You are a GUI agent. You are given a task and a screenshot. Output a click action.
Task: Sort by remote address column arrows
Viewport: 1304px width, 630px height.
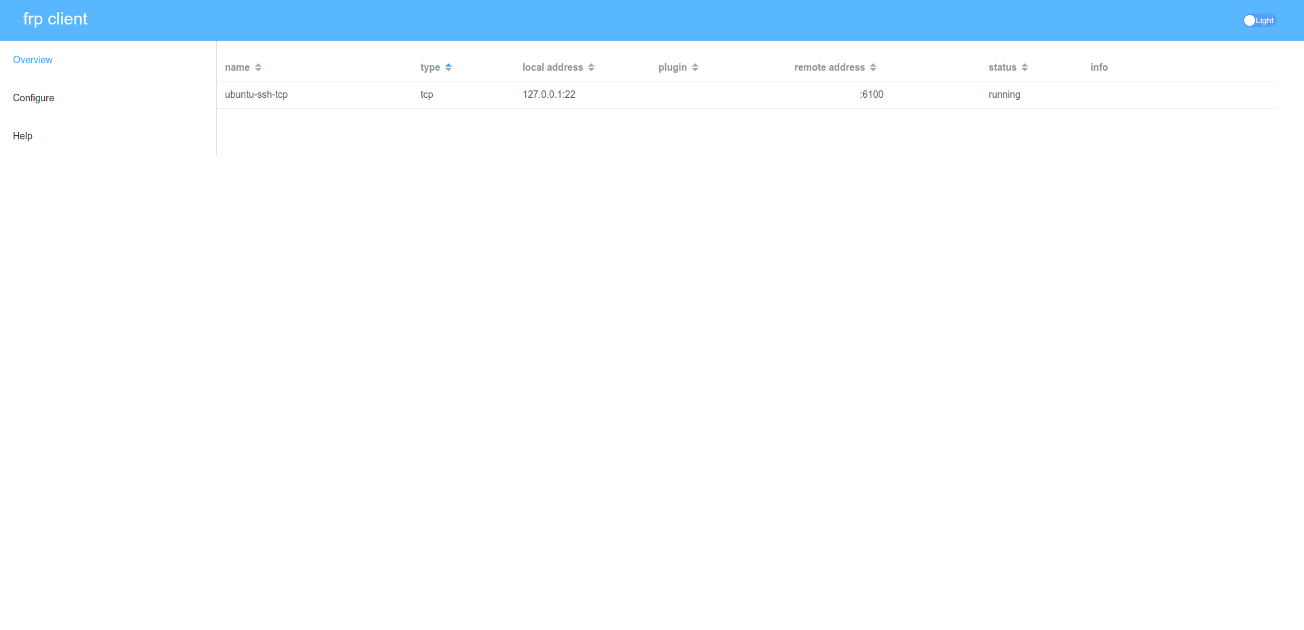(873, 67)
